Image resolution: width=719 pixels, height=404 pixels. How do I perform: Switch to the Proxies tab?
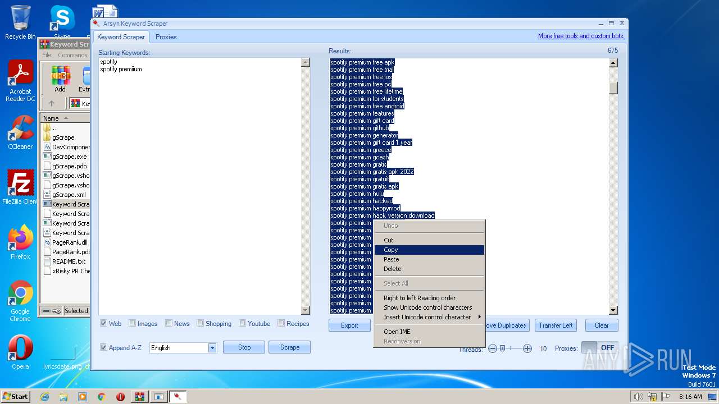click(x=166, y=37)
